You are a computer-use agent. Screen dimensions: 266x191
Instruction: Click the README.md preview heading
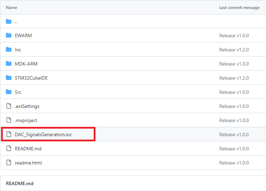pyautogui.click(x=20, y=183)
